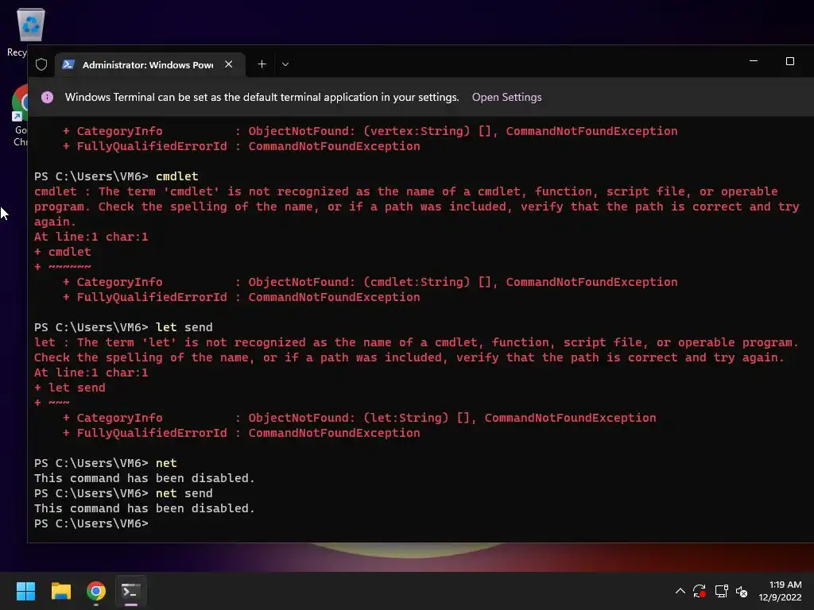Click the 'Windows Terminal can be set as the default' message
Image resolution: width=814 pixels, height=610 pixels.
coord(262,97)
